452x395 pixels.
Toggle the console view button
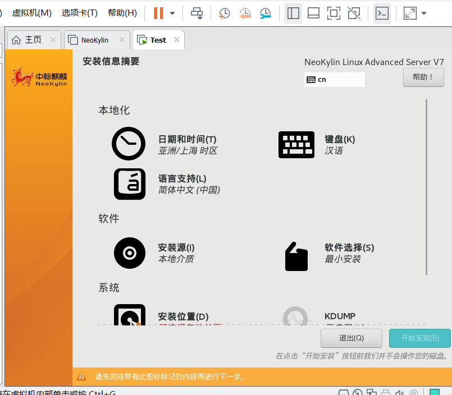coord(382,12)
